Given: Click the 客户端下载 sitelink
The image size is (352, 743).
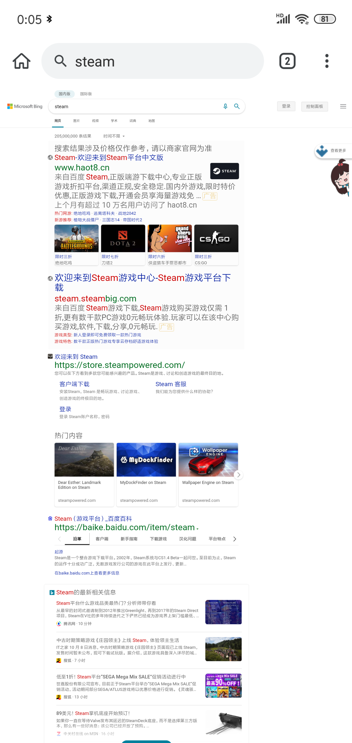Looking at the screenshot, I should coord(74,384).
